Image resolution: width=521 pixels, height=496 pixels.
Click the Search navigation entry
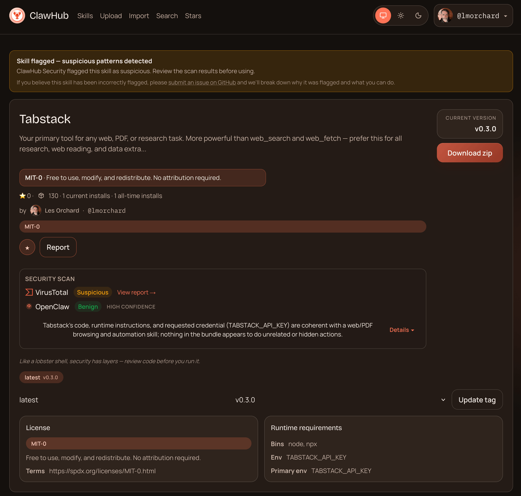click(x=167, y=16)
